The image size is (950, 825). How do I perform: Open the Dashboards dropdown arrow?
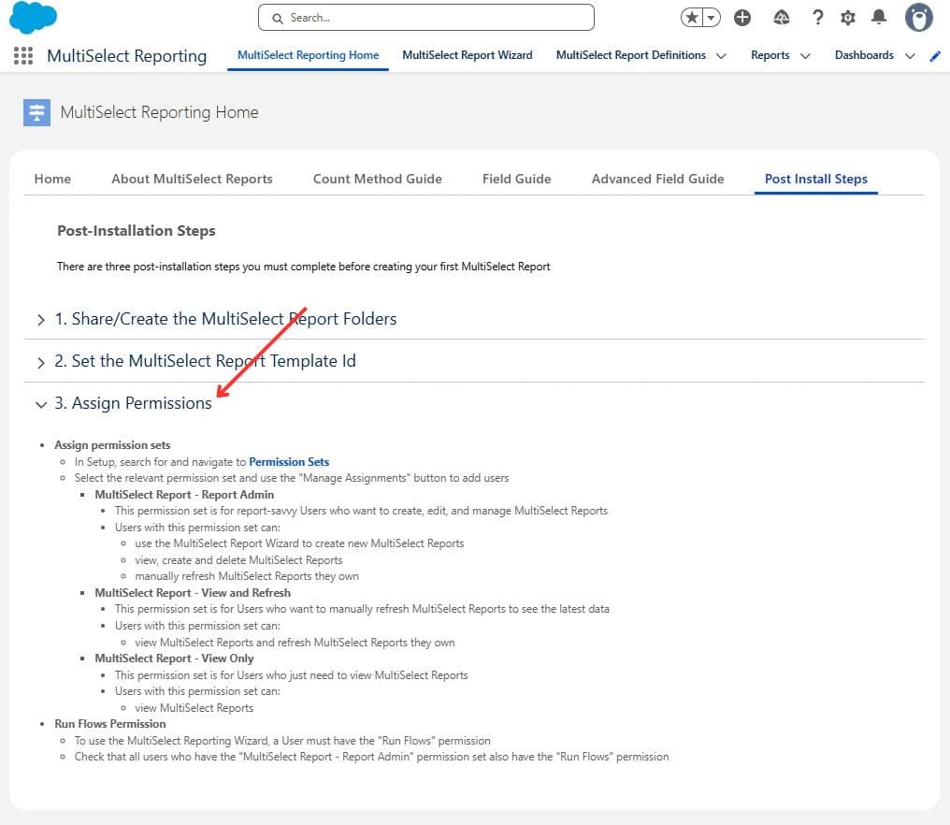[909, 55]
